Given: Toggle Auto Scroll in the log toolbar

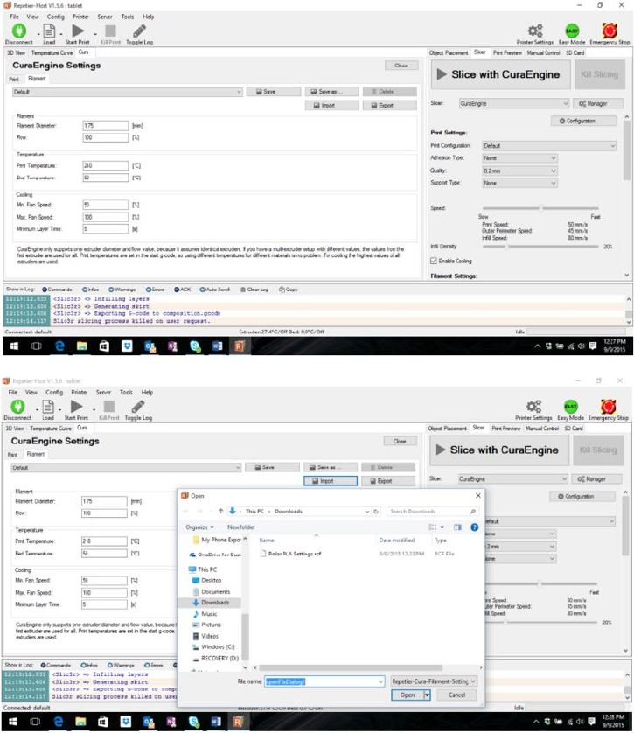Looking at the screenshot, I should click(x=214, y=290).
